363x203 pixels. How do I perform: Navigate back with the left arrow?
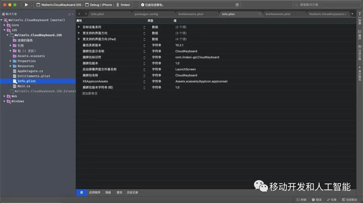click(x=79, y=14)
